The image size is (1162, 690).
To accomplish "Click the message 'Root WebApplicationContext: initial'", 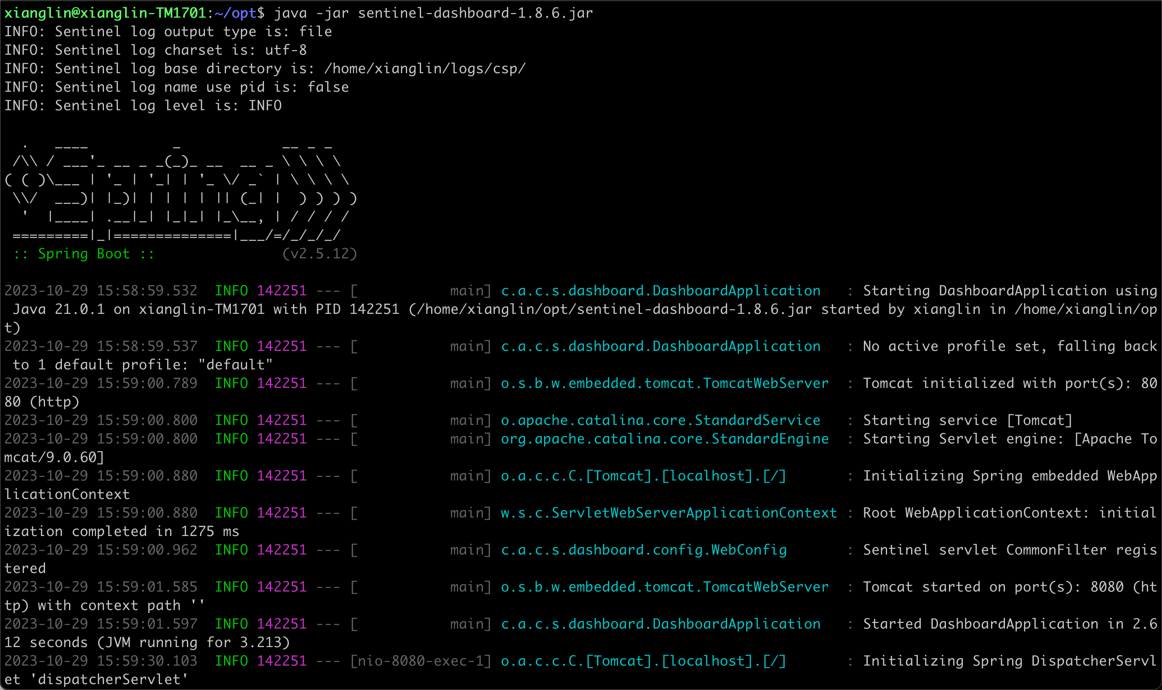I will pos(1010,513).
